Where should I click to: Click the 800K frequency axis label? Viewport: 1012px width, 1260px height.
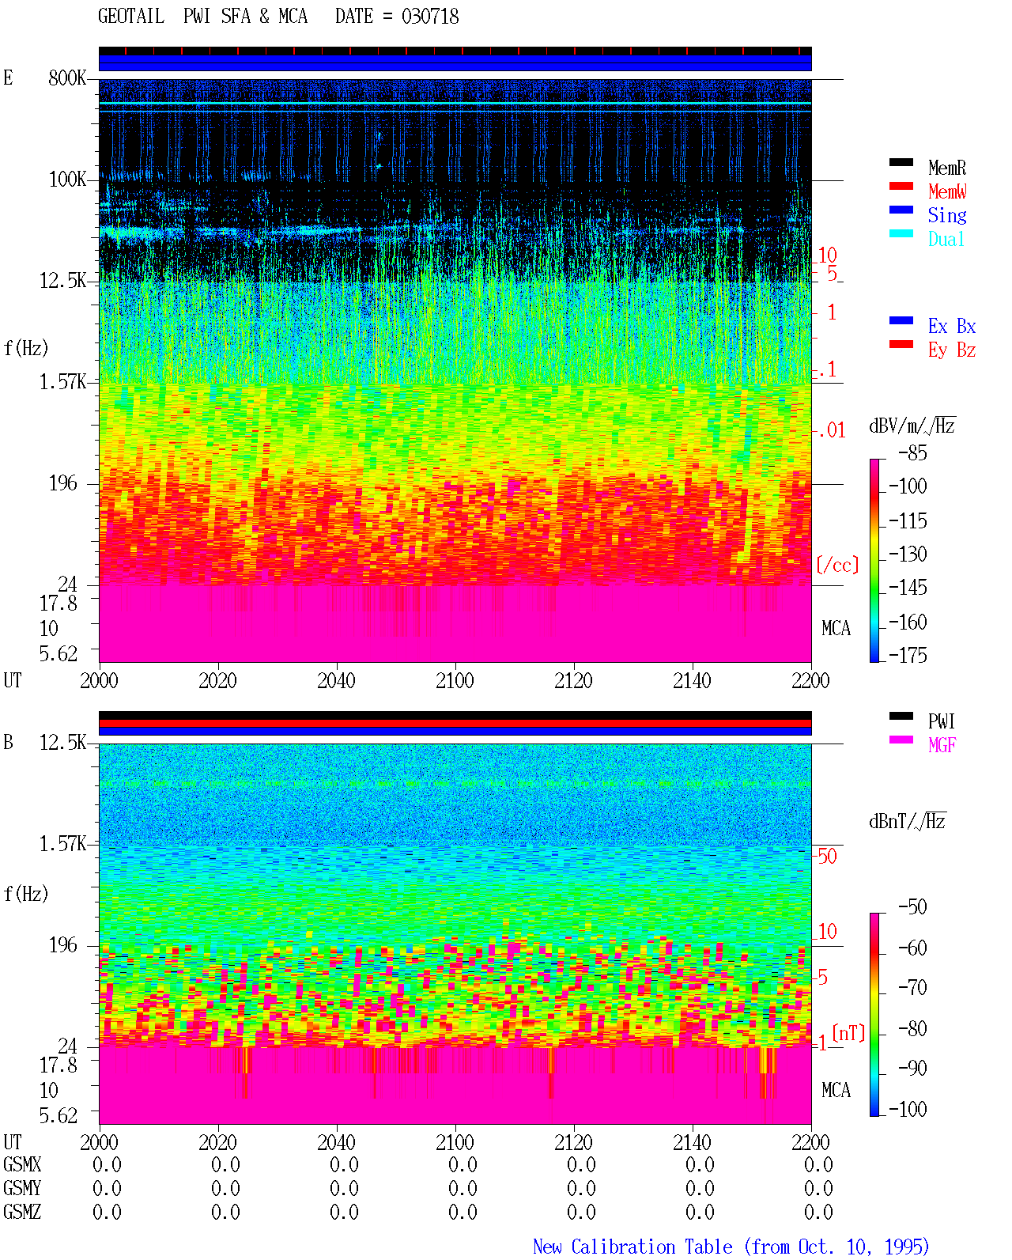click(x=67, y=78)
